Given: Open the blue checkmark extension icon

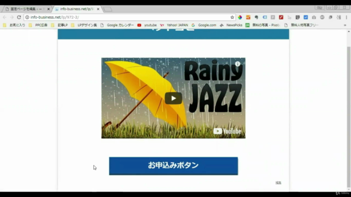Looking at the screenshot, I should tap(306, 17).
